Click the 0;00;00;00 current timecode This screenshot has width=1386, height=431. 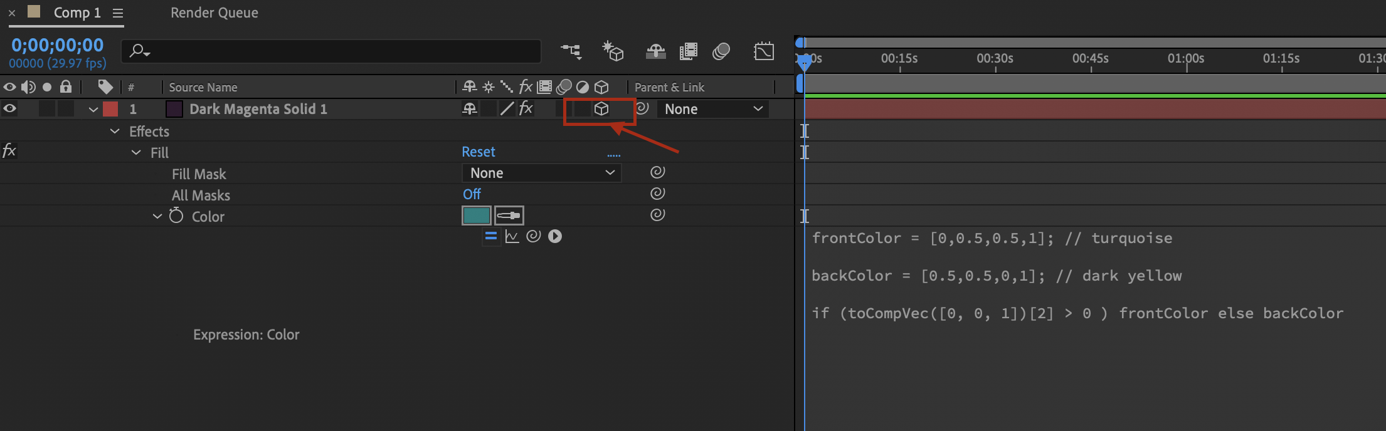(x=57, y=45)
